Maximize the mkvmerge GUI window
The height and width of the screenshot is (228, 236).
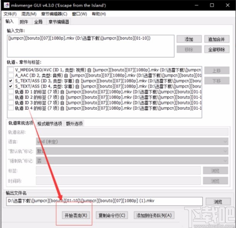point(212,5)
